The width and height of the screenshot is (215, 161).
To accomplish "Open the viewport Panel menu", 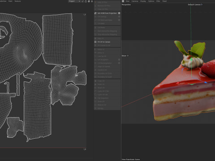I will pos(164,1).
